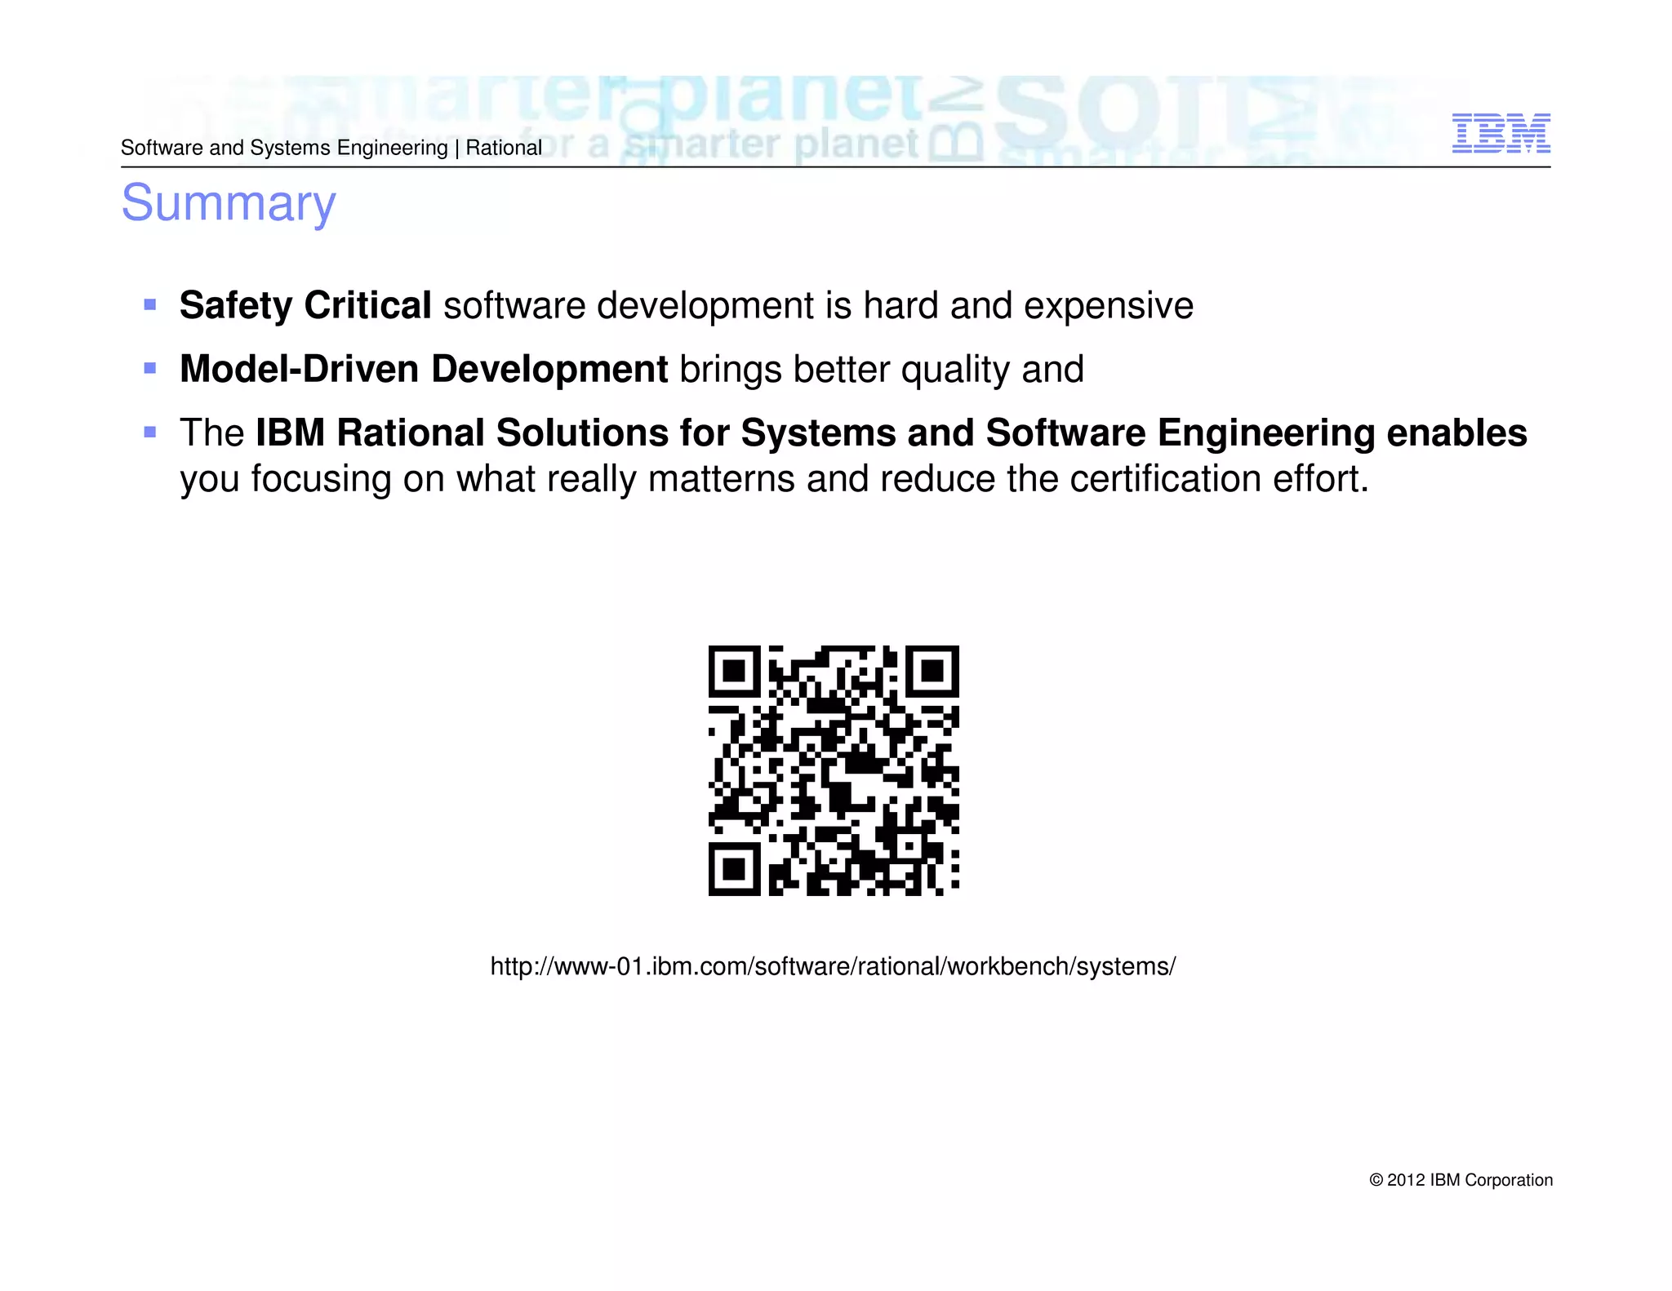Click the phrase 'brings better quality and'
The width and height of the screenshot is (1672, 1291).
pos(882,370)
